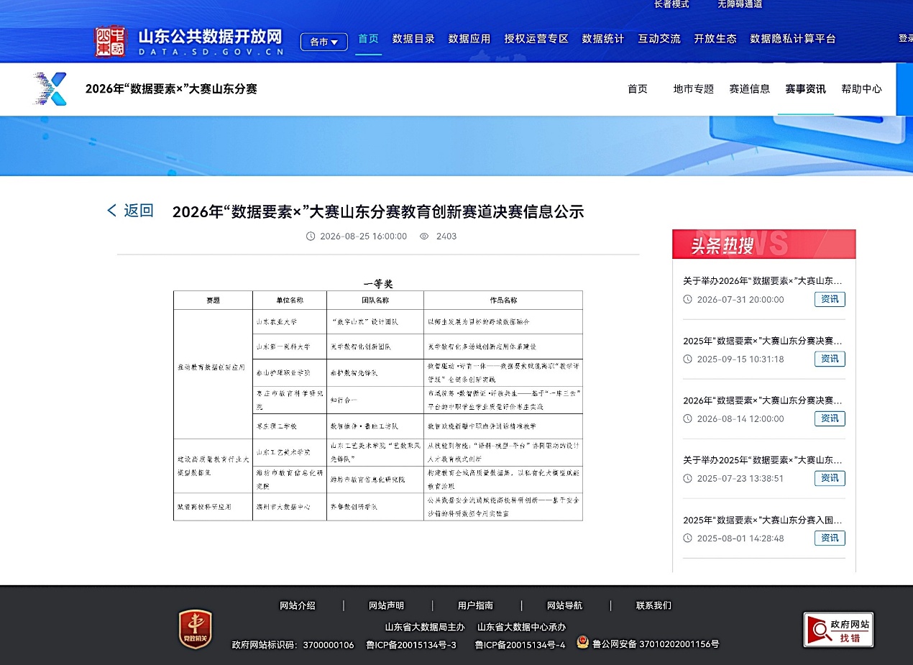
Task: Open the news item dated 2026-08-14 分赛决赛
Action: coord(763,400)
